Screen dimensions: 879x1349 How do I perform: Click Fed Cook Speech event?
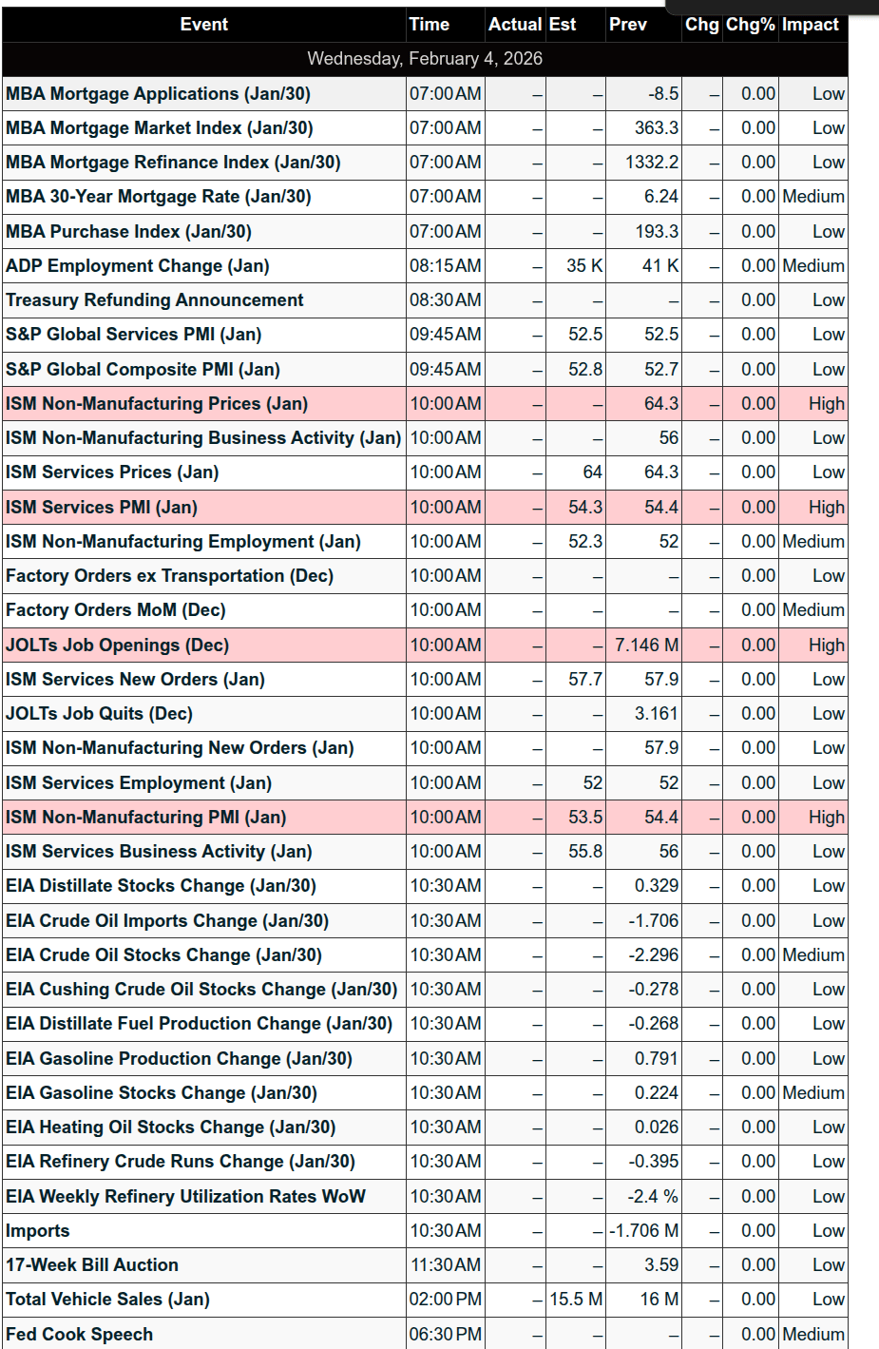point(79,1335)
